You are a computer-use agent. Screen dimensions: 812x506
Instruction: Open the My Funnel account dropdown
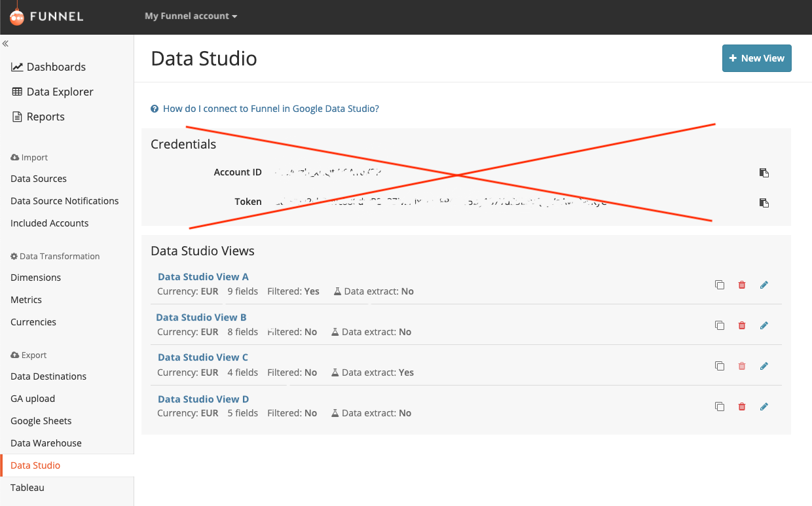(191, 16)
